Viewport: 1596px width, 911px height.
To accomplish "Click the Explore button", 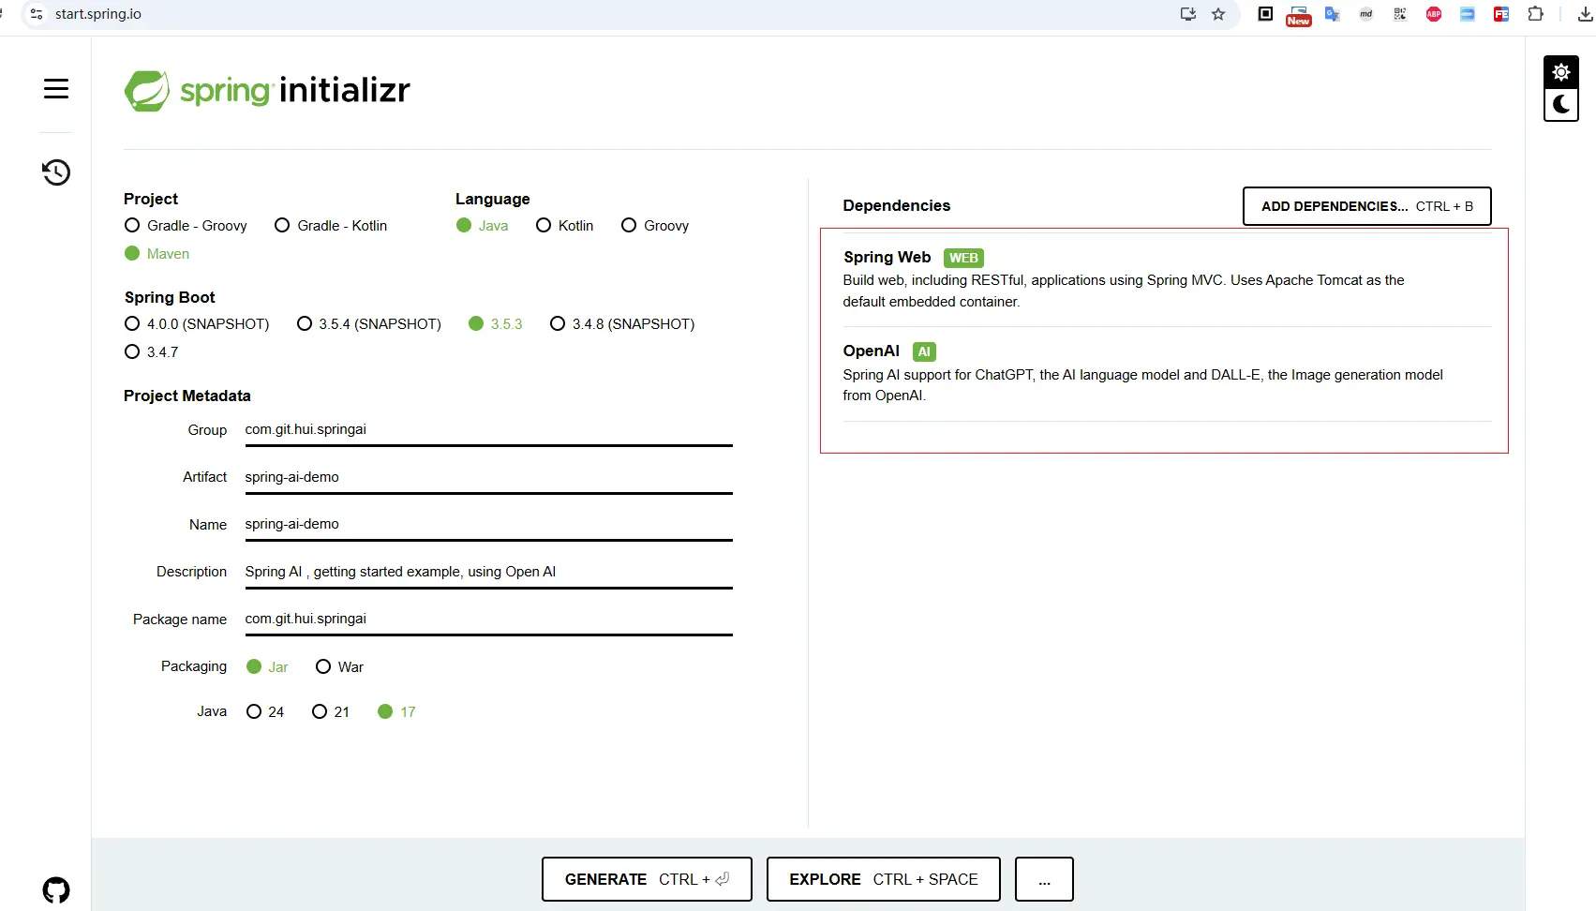I will pos(883,879).
